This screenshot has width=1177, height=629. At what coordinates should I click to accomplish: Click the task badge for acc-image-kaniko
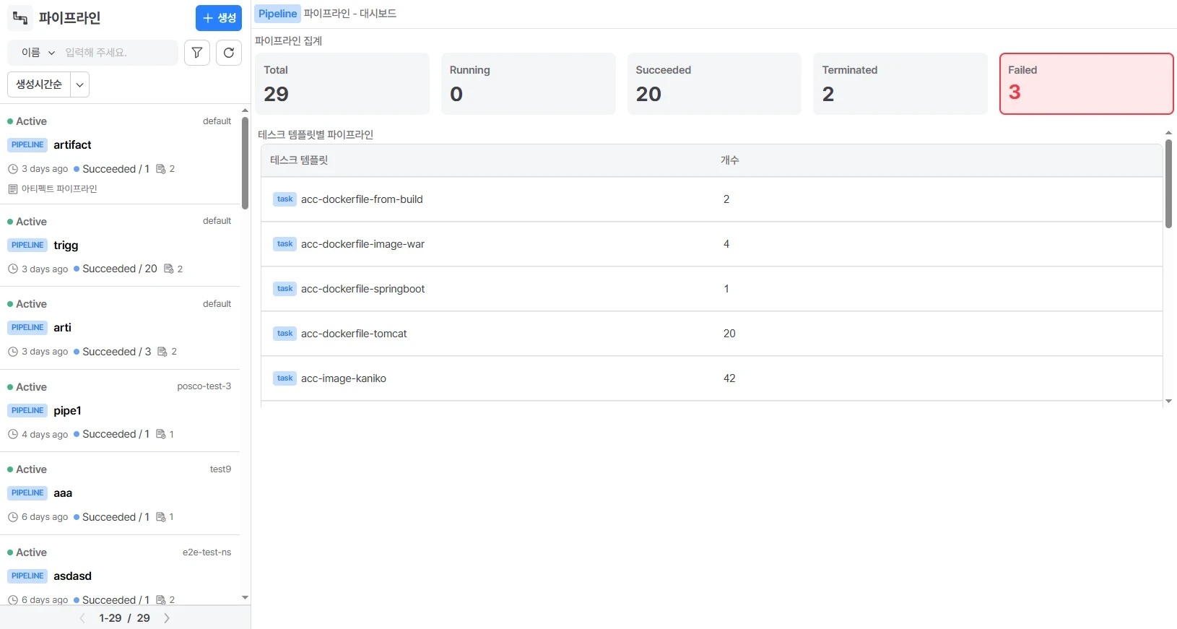click(285, 378)
